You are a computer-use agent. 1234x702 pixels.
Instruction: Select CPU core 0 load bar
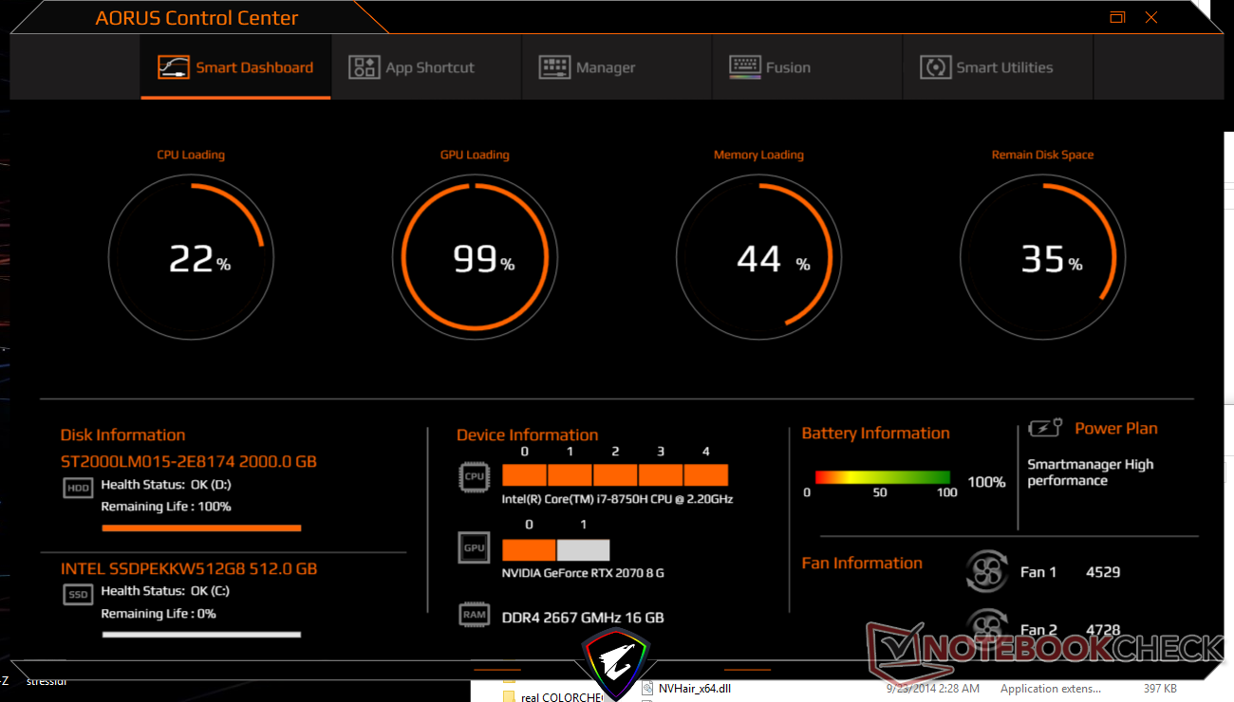[524, 475]
